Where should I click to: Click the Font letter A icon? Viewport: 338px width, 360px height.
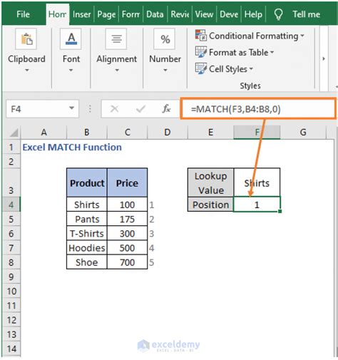click(x=71, y=39)
